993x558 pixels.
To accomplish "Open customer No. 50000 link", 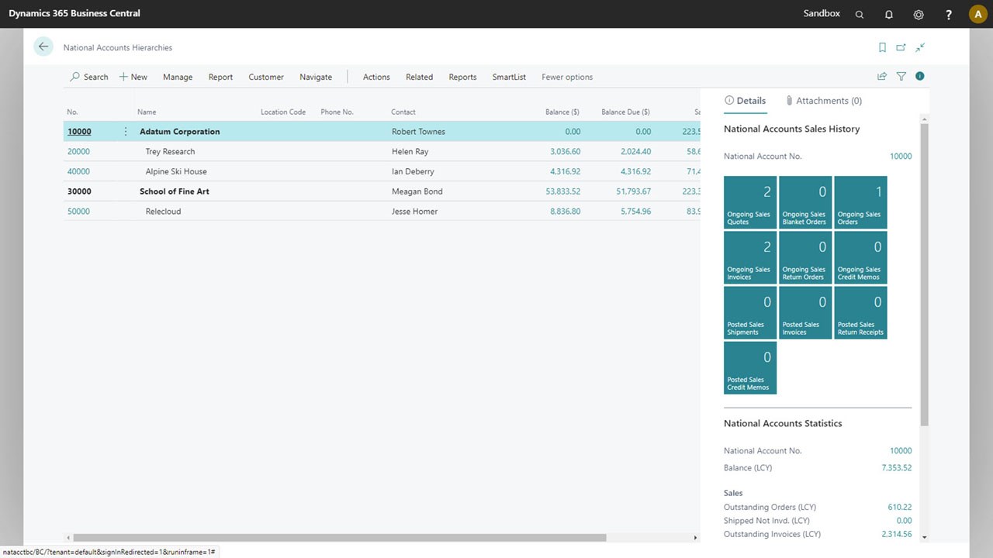I will coord(78,212).
